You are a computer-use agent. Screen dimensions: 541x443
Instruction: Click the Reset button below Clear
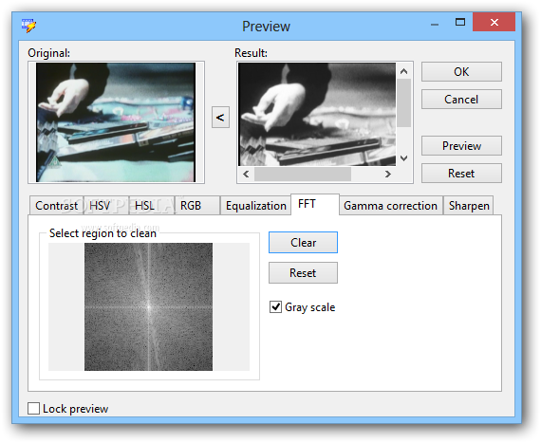click(x=303, y=272)
